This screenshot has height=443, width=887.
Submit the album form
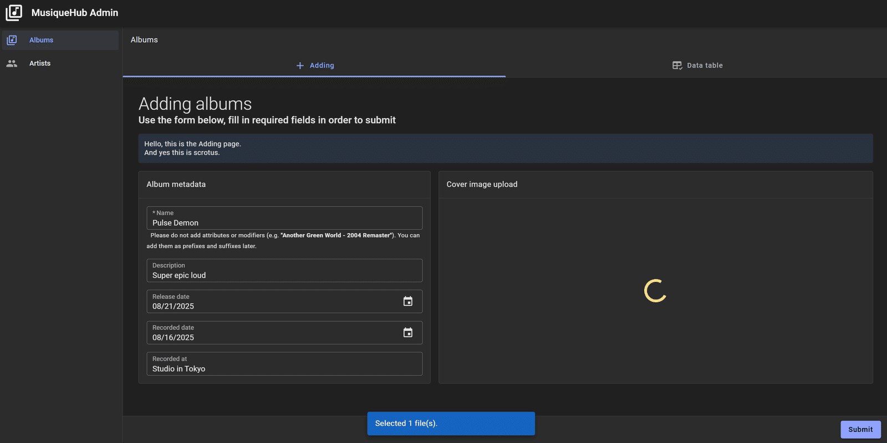(x=860, y=429)
